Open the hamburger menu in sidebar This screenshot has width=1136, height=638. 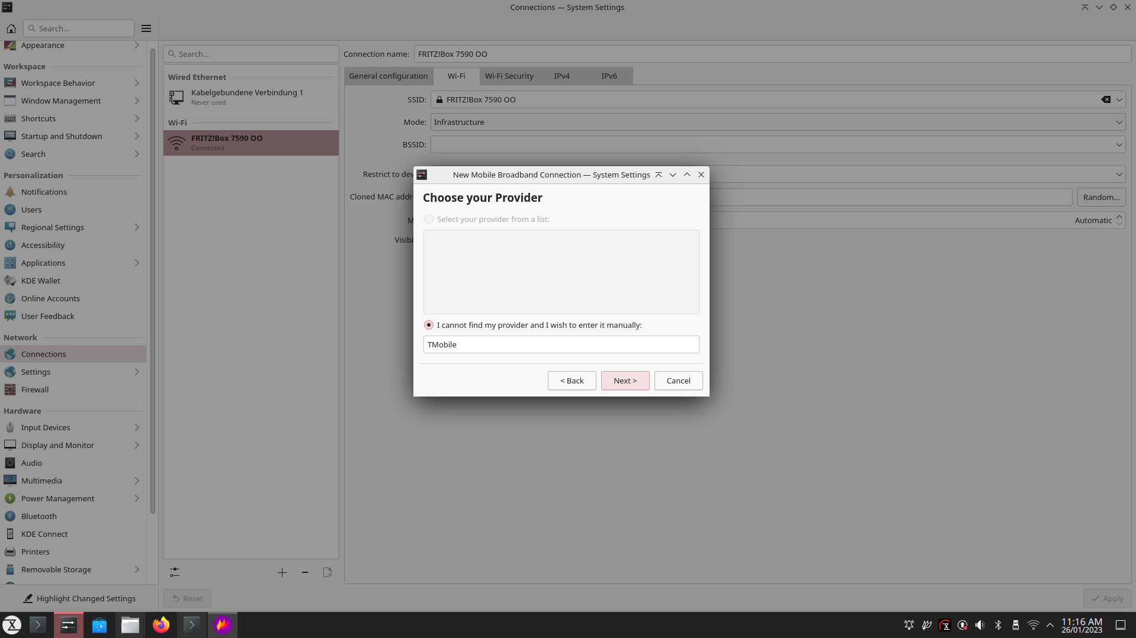[x=146, y=28]
